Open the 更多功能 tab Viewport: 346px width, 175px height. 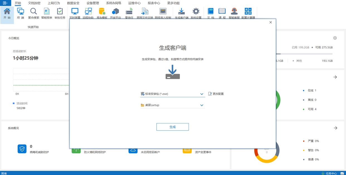tap(174, 3)
